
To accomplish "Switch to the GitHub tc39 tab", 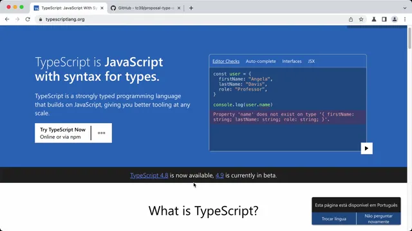I will pos(146,8).
